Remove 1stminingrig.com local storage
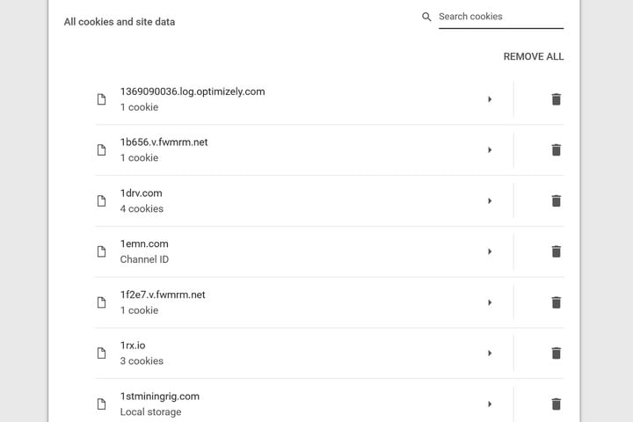633x422 pixels. tap(556, 404)
